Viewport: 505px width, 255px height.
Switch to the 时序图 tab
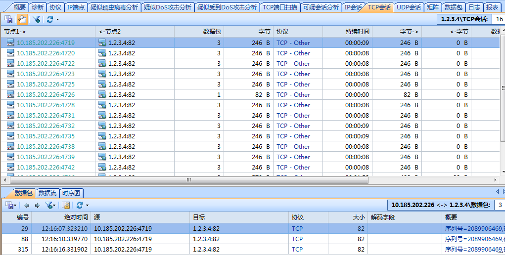pyautogui.click(x=72, y=193)
